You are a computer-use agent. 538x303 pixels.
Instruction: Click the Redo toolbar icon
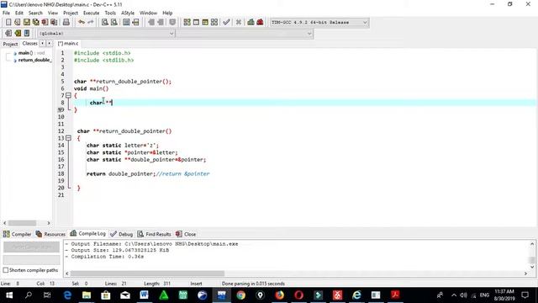tap(91, 23)
